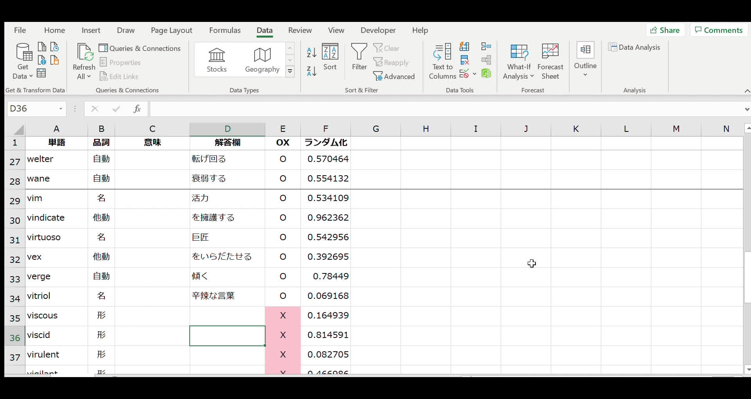Open the Advanced filter option
The width and height of the screenshot is (751, 399).
[x=394, y=76]
